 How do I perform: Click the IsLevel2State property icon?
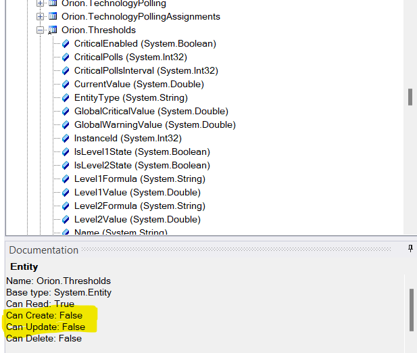tap(66, 166)
